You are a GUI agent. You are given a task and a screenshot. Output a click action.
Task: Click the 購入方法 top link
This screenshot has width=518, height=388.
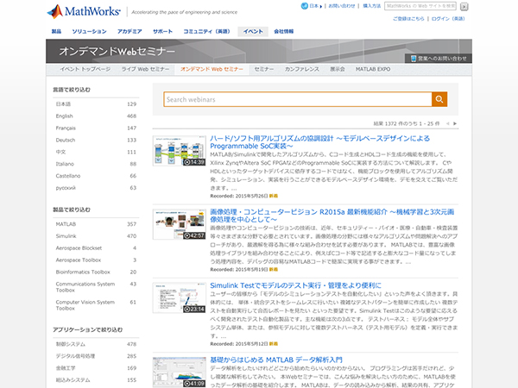tap(371, 6)
